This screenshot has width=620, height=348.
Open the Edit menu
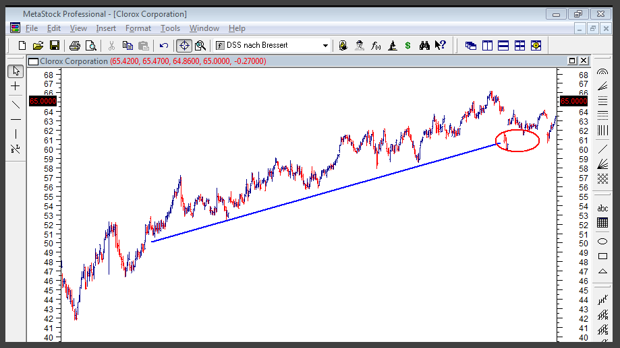(54, 28)
